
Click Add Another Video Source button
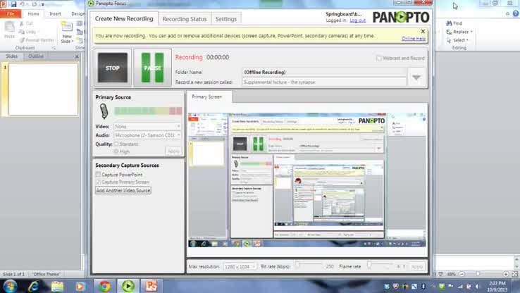point(123,190)
